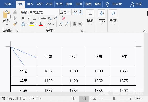Insert enclosed character (字) icon

point(80,24)
